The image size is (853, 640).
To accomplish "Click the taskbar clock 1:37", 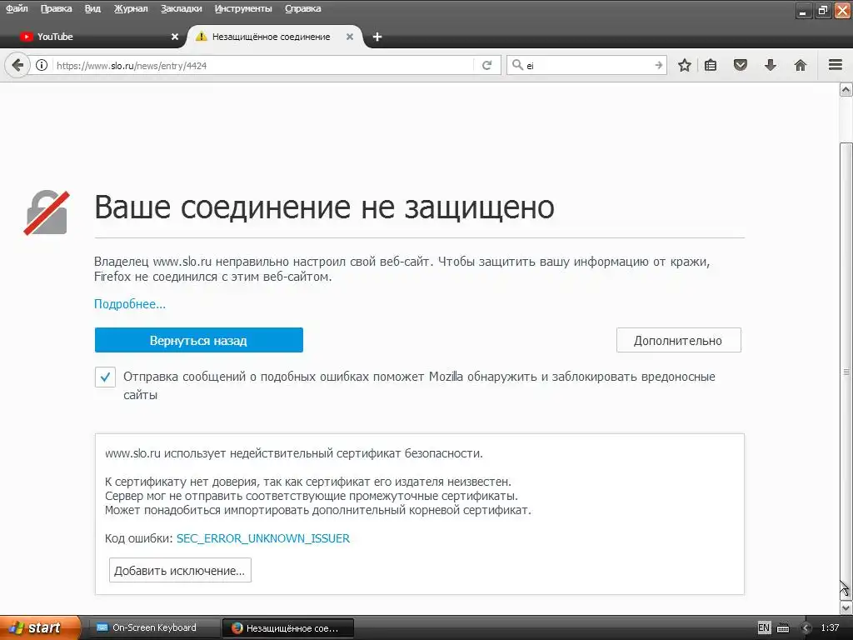I will (831, 627).
